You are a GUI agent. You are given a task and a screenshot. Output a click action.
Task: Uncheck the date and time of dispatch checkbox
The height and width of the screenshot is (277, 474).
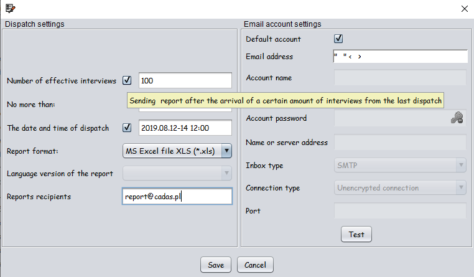[x=127, y=128]
